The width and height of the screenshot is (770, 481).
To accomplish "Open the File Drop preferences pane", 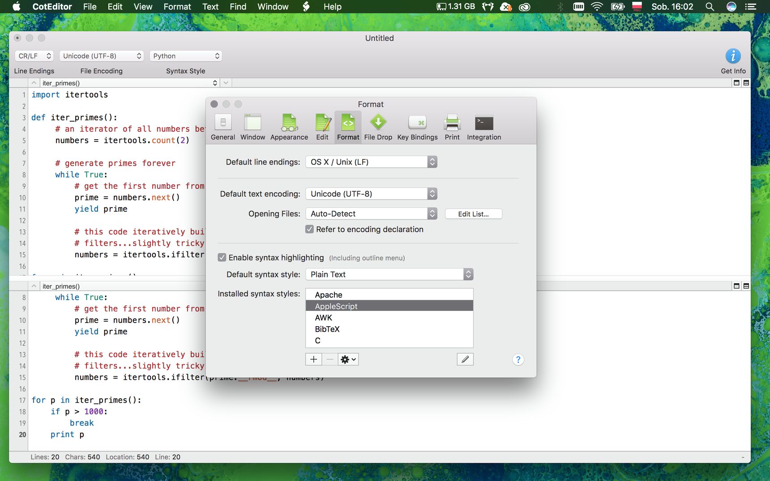I will [x=378, y=128].
